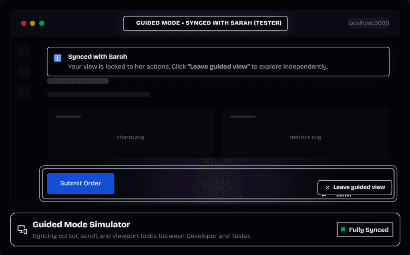This screenshot has height=255, width=410.
Task: Click the charts.svg placeholder card
Action: coord(131,134)
